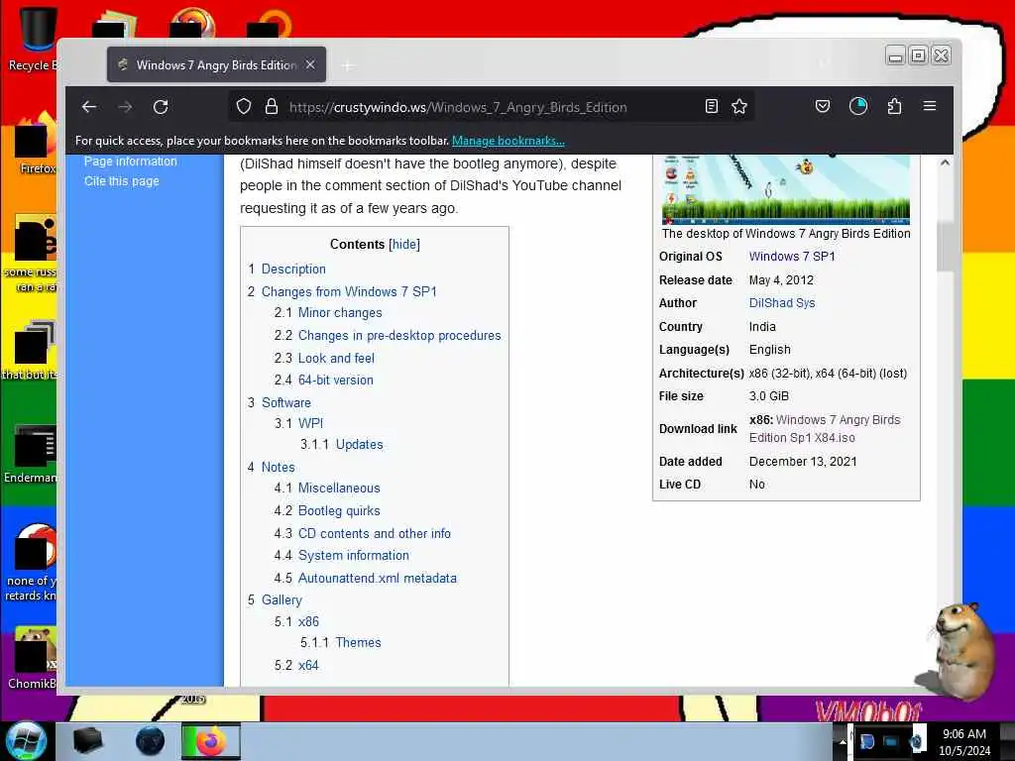Open the Windows 7 SP1 infobox link
The width and height of the screenshot is (1015, 761).
tap(792, 257)
